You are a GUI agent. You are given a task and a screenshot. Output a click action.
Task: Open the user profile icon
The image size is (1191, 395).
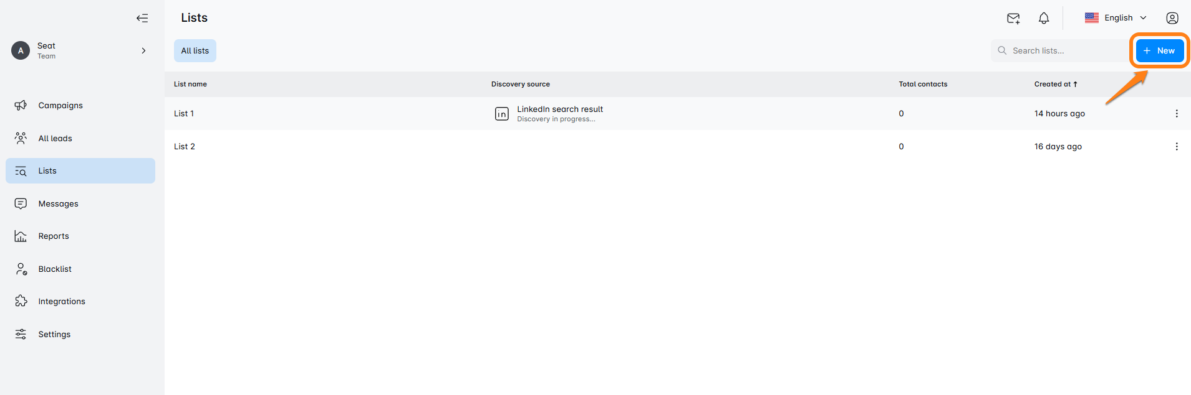tap(1172, 18)
